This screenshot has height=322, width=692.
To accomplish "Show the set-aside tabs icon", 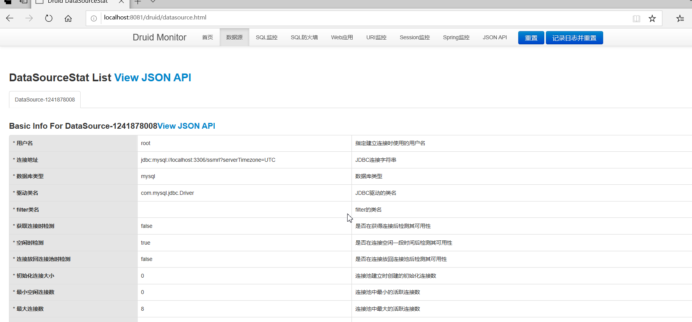I will tap(23, 2).
